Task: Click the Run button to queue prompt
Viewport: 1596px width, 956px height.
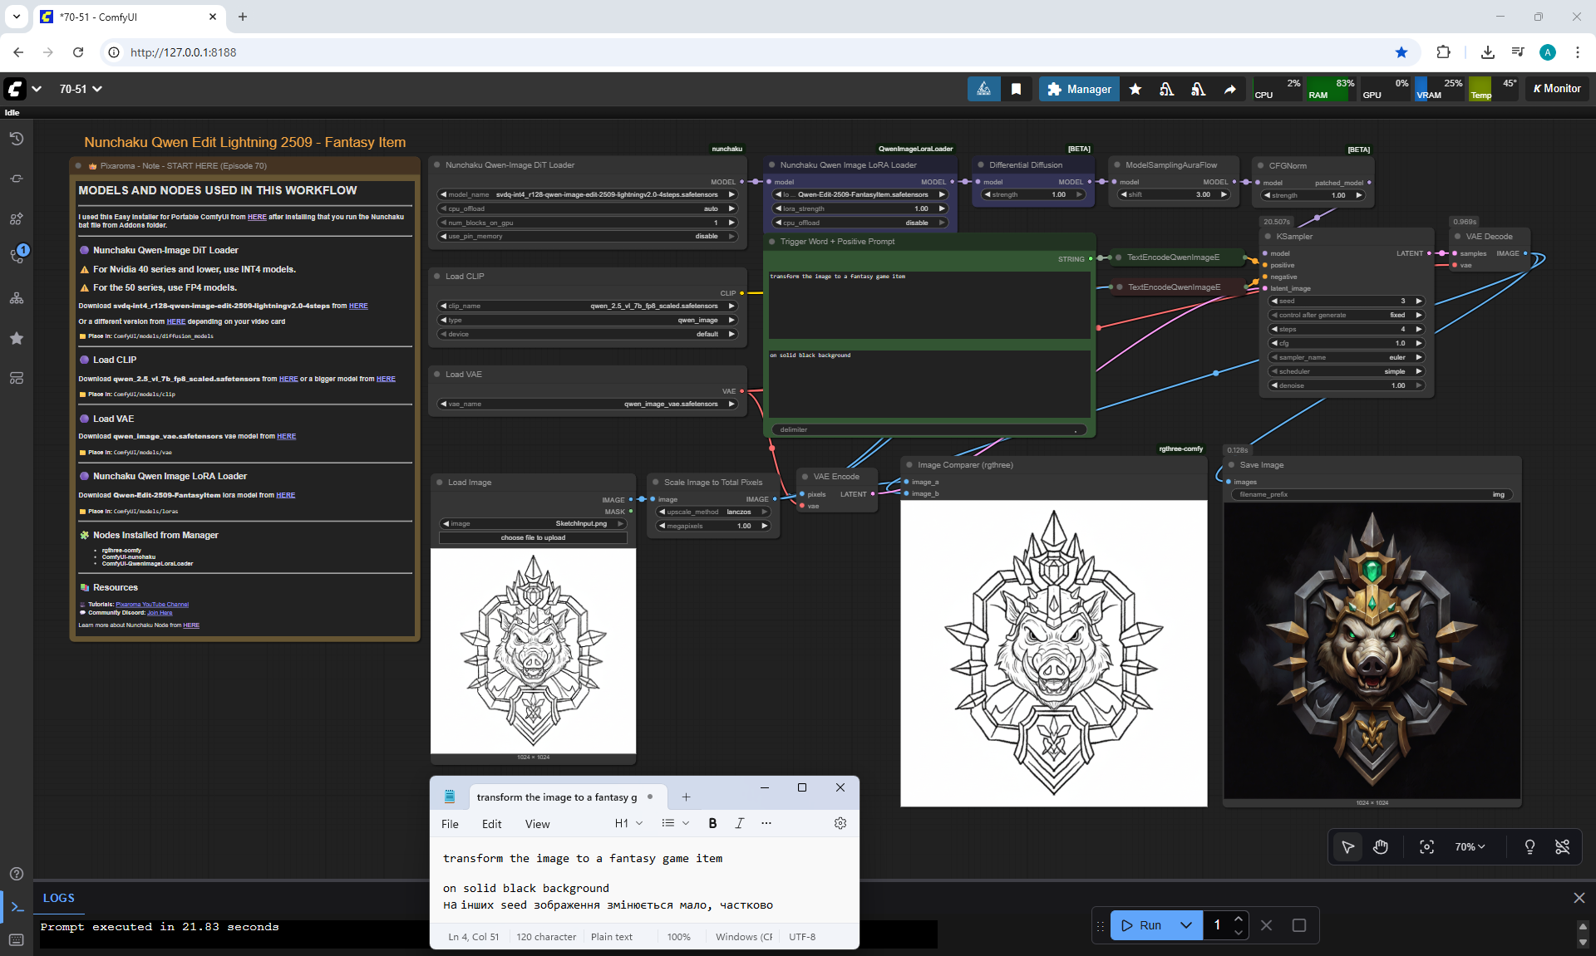Action: click(x=1142, y=925)
